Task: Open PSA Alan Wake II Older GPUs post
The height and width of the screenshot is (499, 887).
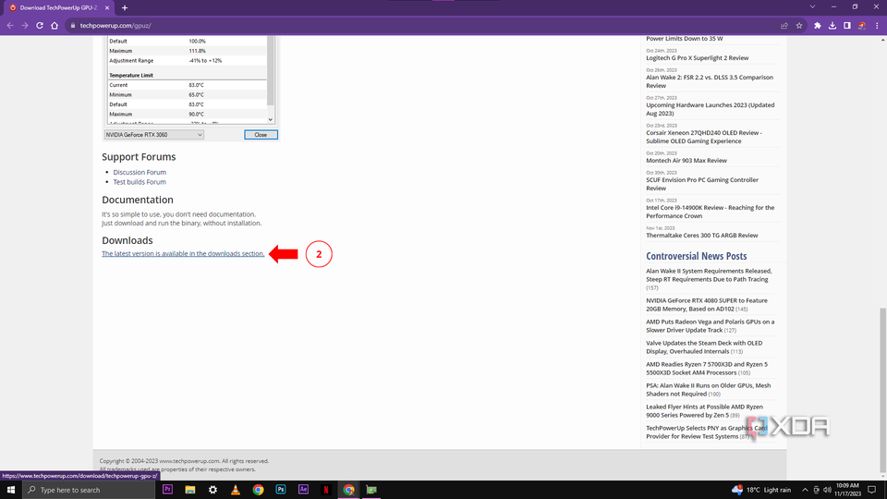Action: [709, 389]
